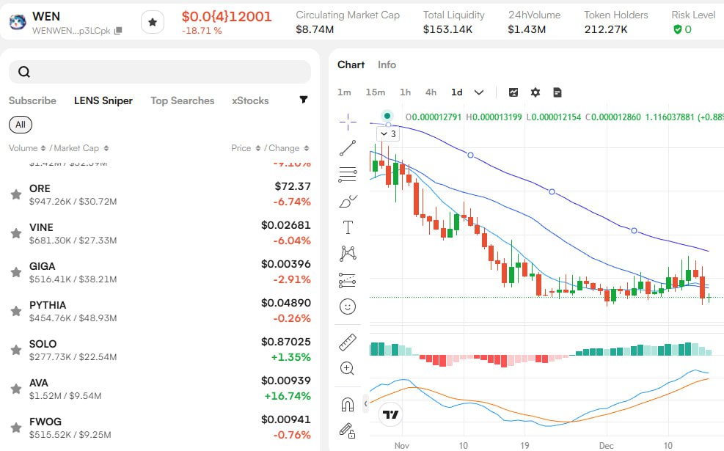Viewport: 724px width, 451px height.
Task: Select the zoom in tool
Action: tap(347, 368)
